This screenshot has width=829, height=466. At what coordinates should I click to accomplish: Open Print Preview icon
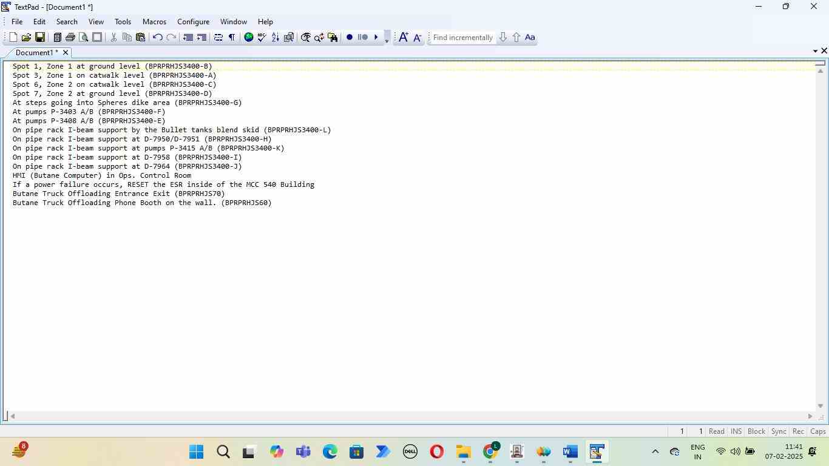tap(84, 38)
